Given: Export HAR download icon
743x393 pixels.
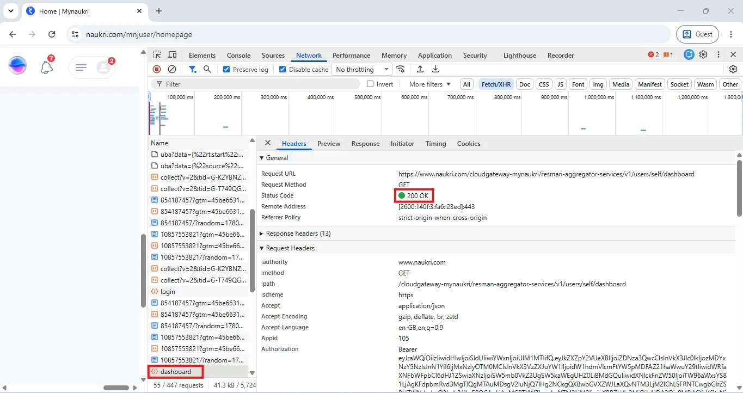Looking at the screenshot, I should (435, 69).
